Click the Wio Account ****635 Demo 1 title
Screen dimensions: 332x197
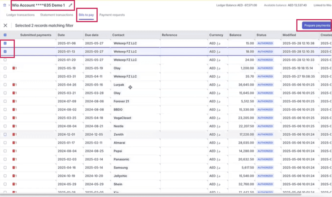[x=38, y=5]
